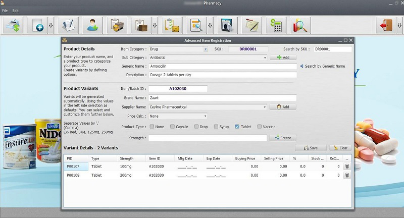404x218 pixels.
Task: Click the 200mg strength cell
Action: pyautogui.click(x=131, y=175)
